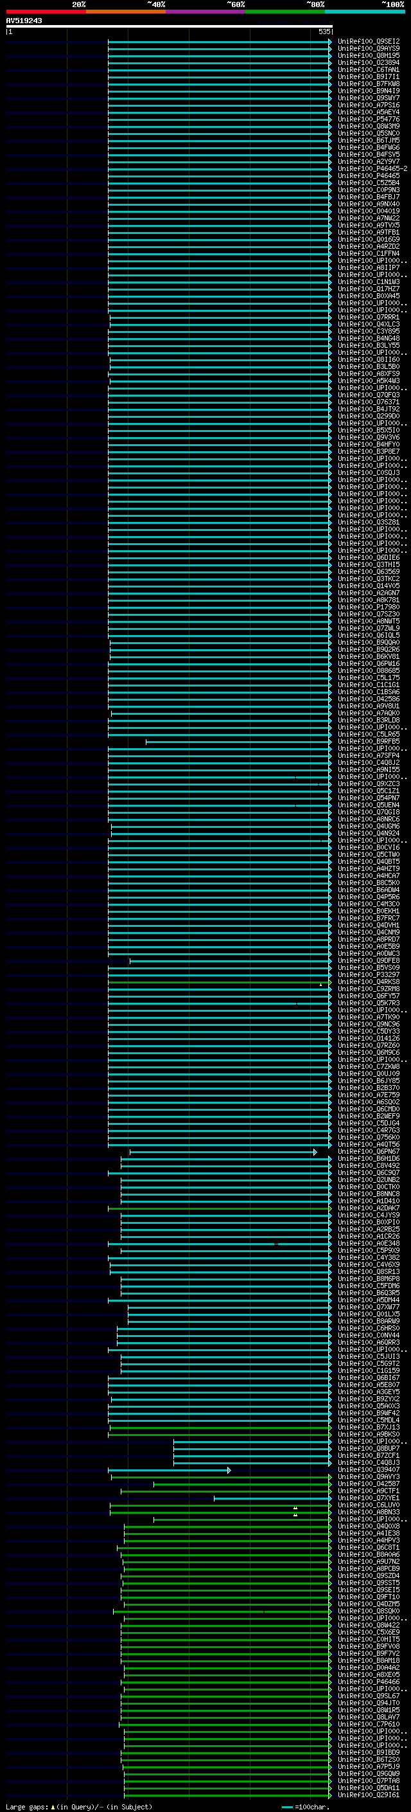Click the UniRef100_B9I7I1 label
This screenshot has height=1812, width=411.
coord(369,76)
